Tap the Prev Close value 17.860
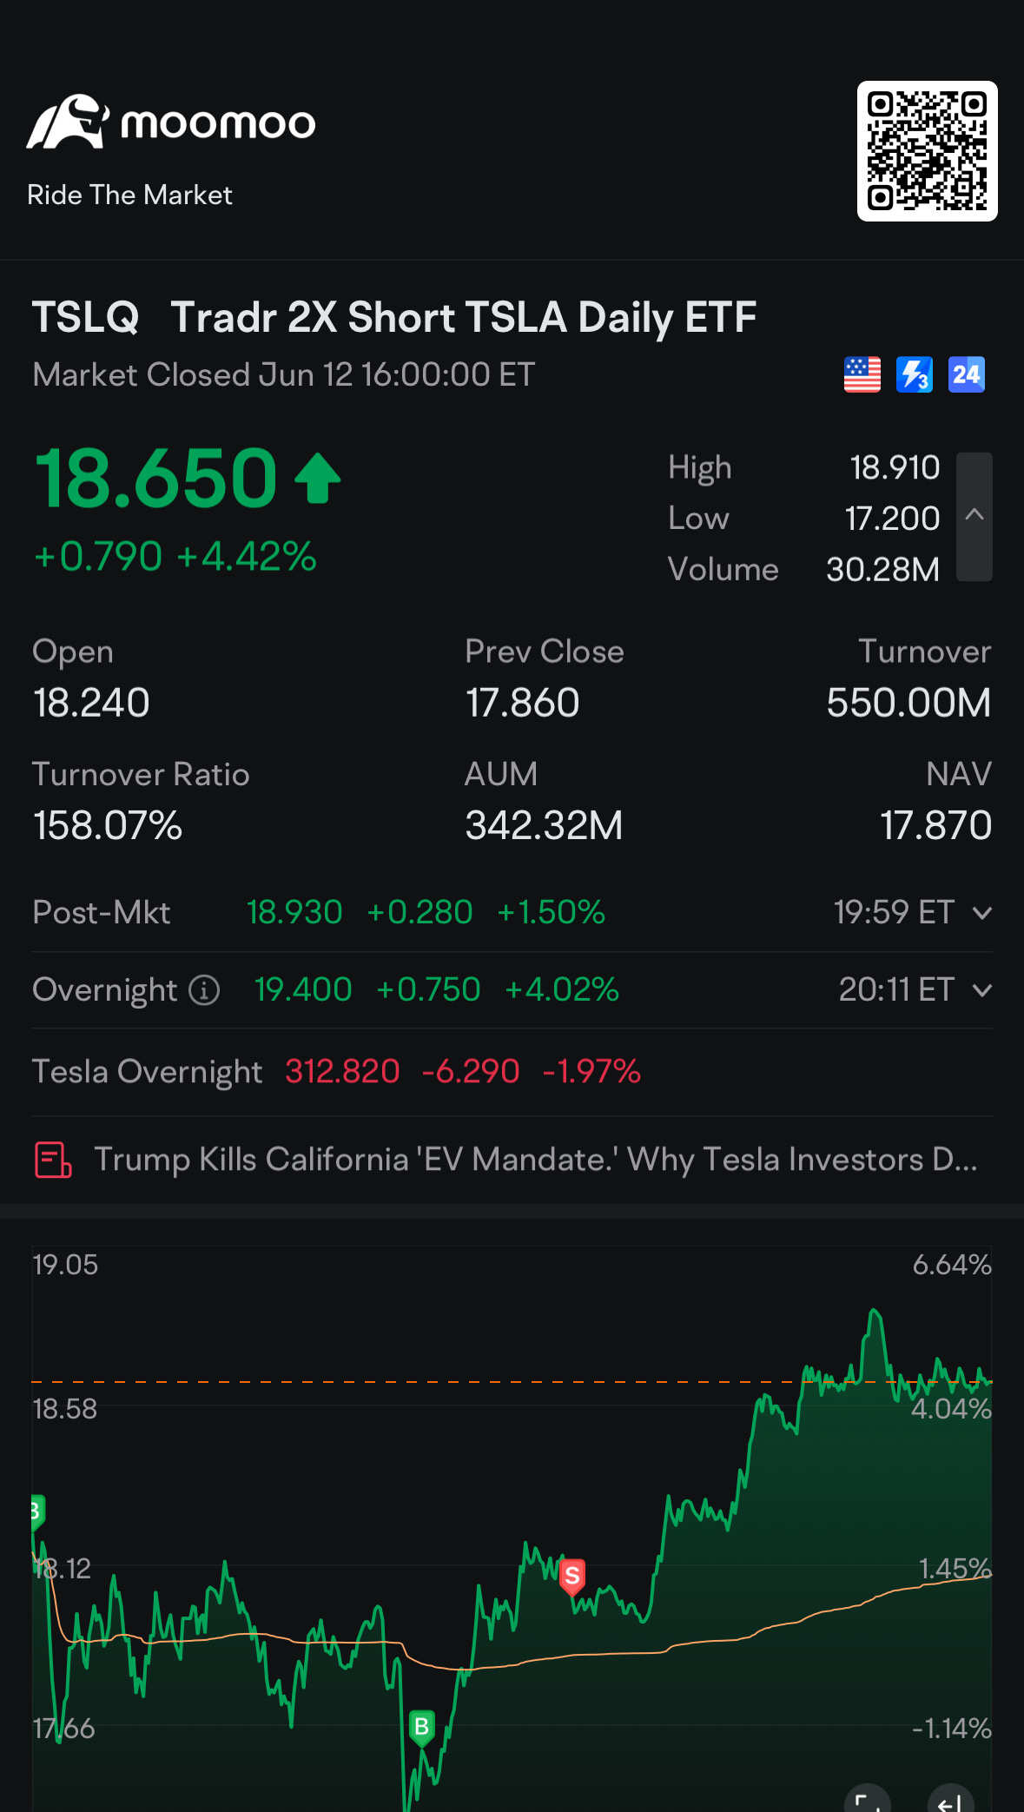This screenshot has height=1812, width=1024. pos(522,703)
